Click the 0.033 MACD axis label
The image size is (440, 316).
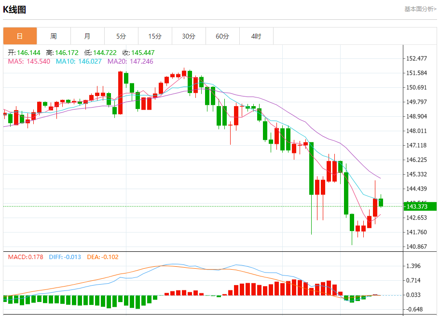tap(413, 295)
